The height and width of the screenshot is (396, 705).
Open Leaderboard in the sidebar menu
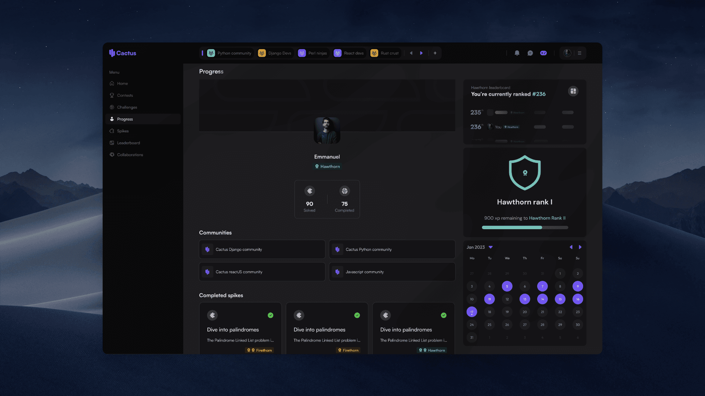pos(128,143)
